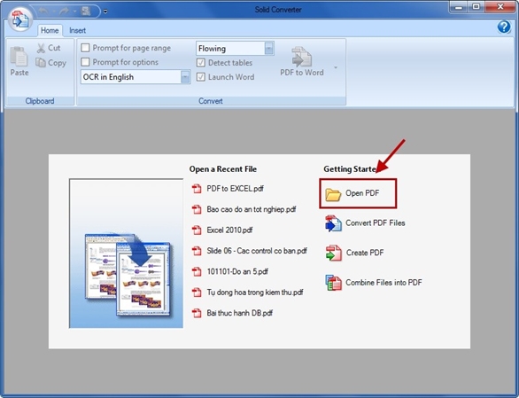Click the Cut scissors icon
The width and height of the screenshot is (519, 398).
pos(41,49)
